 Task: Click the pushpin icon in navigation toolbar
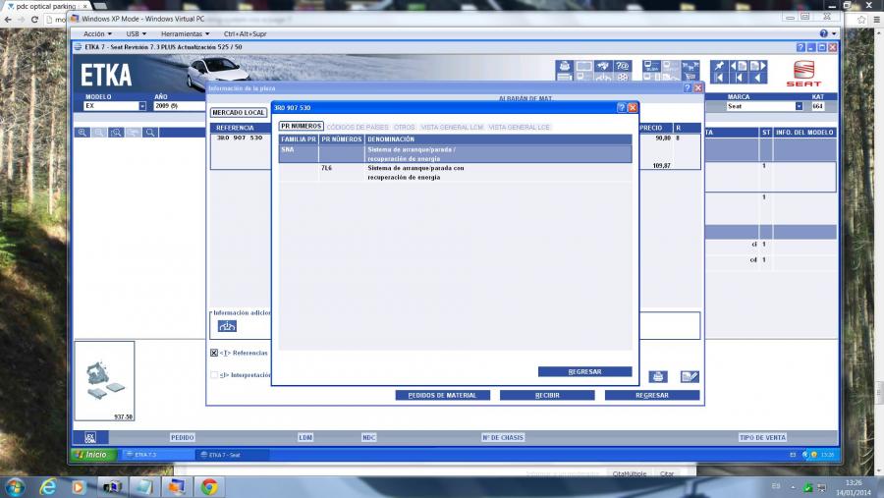click(x=719, y=66)
